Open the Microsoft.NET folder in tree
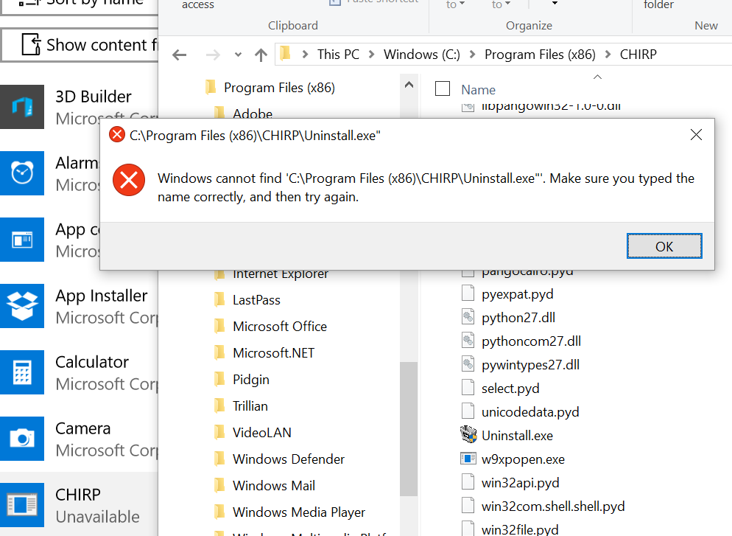 pyautogui.click(x=273, y=353)
